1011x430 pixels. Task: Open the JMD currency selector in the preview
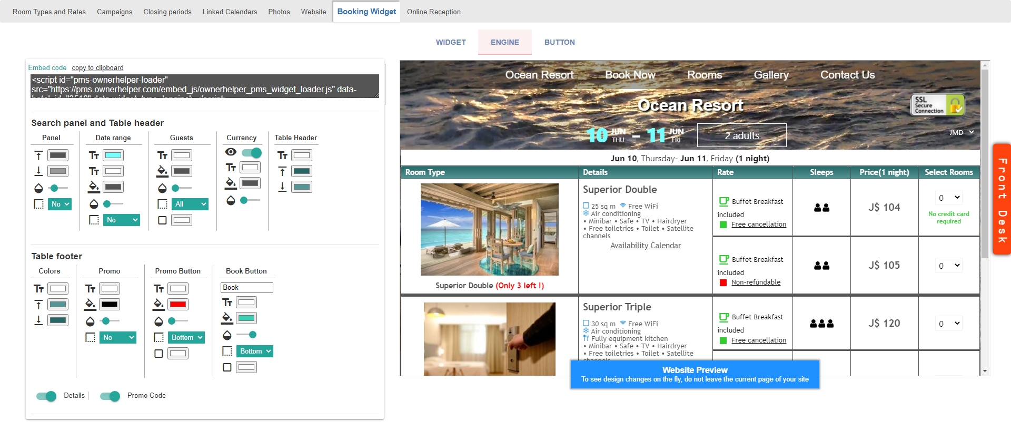pyautogui.click(x=962, y=132)
